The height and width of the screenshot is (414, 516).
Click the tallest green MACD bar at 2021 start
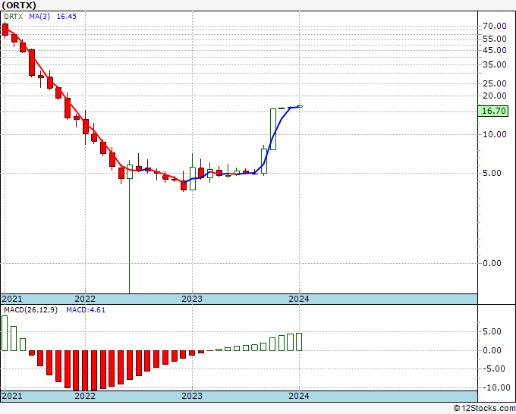point(5,333)
